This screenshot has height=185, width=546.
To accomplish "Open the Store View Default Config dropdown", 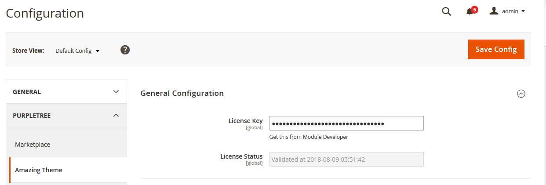I will [x=77, y=51].
